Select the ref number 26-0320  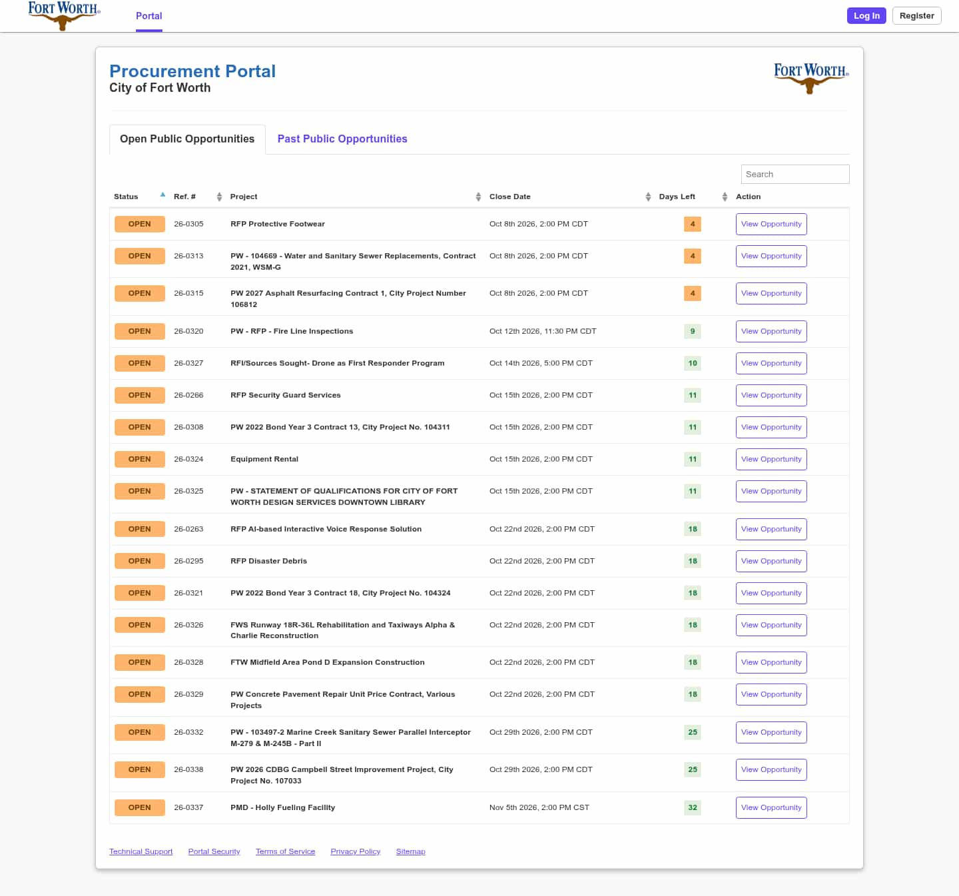pos(188,331)
